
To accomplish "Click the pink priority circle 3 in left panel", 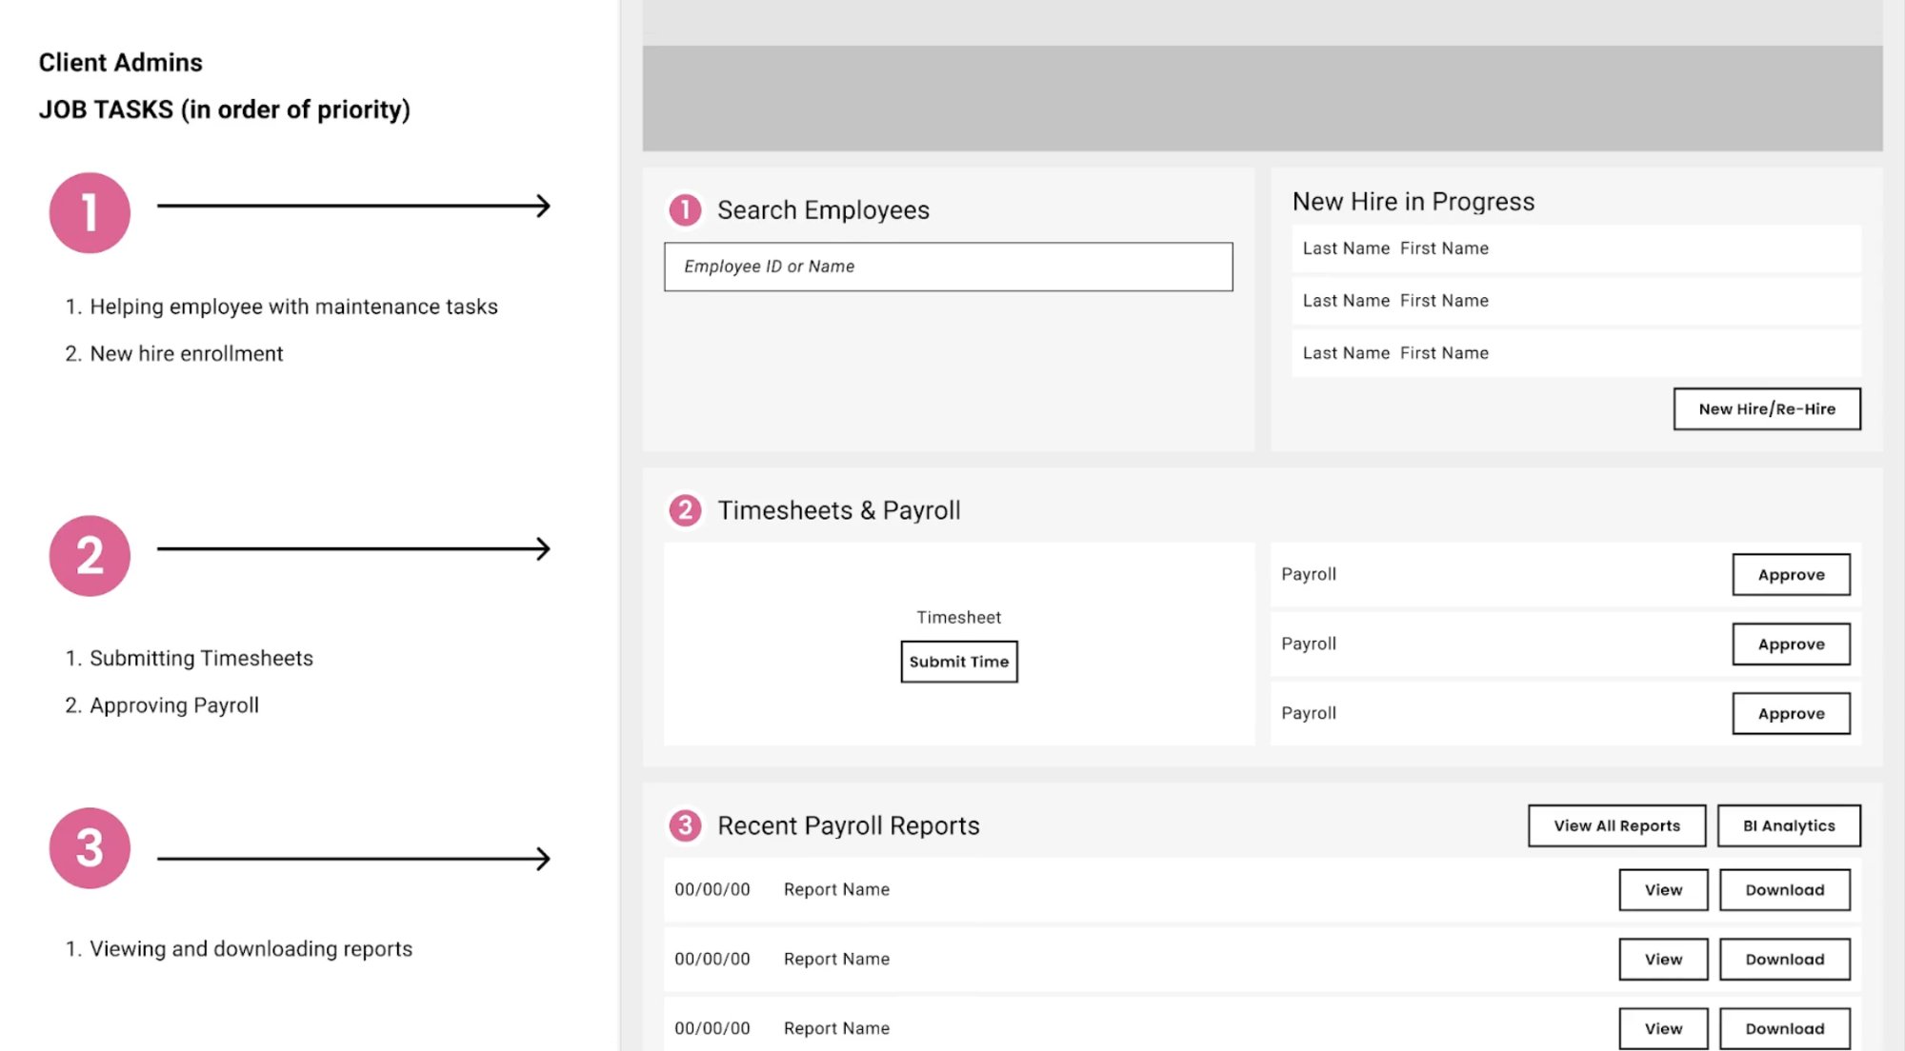I will [89, 849].
